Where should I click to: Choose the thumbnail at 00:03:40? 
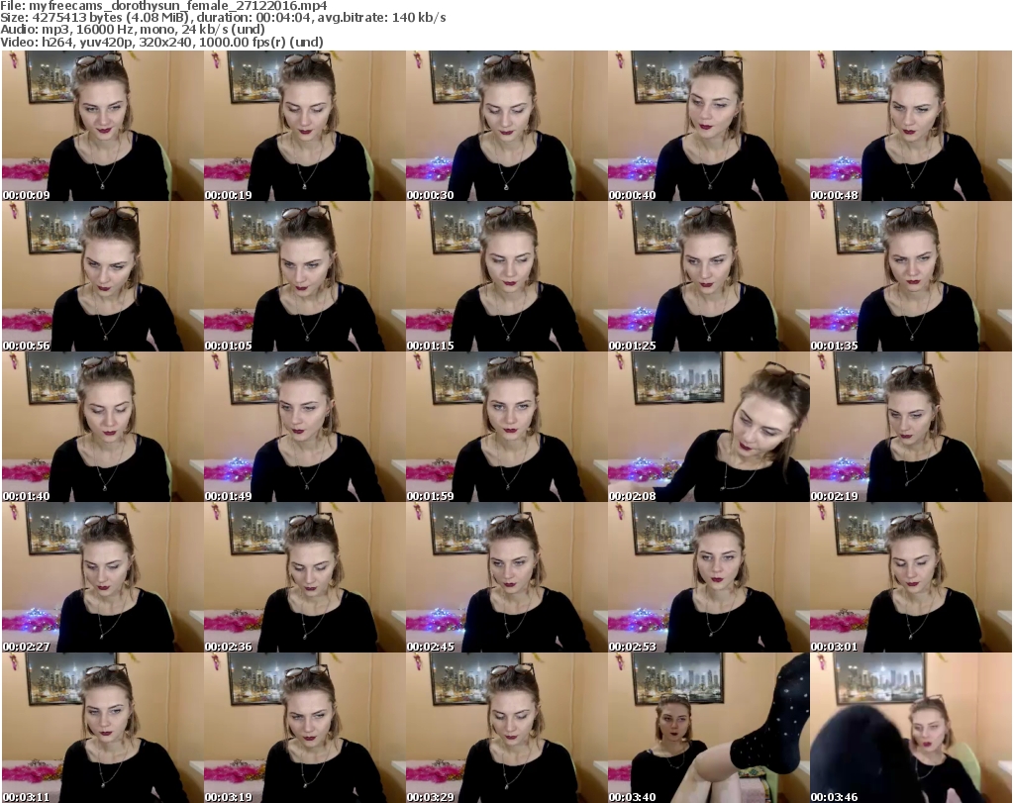point(709,728)
